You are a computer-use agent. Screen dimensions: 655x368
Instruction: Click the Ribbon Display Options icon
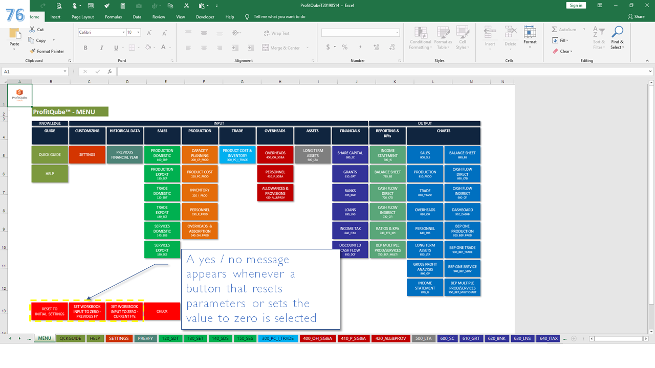pyautogui.click(x=600, y=5)
